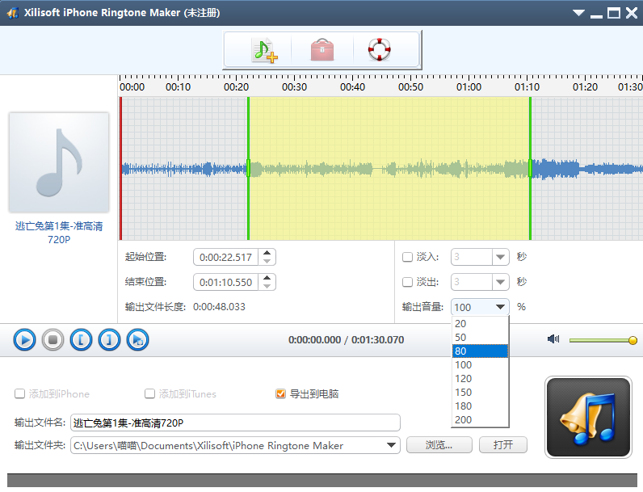Enable the 淡入 fade-in checkbox

tap(407, 258)
